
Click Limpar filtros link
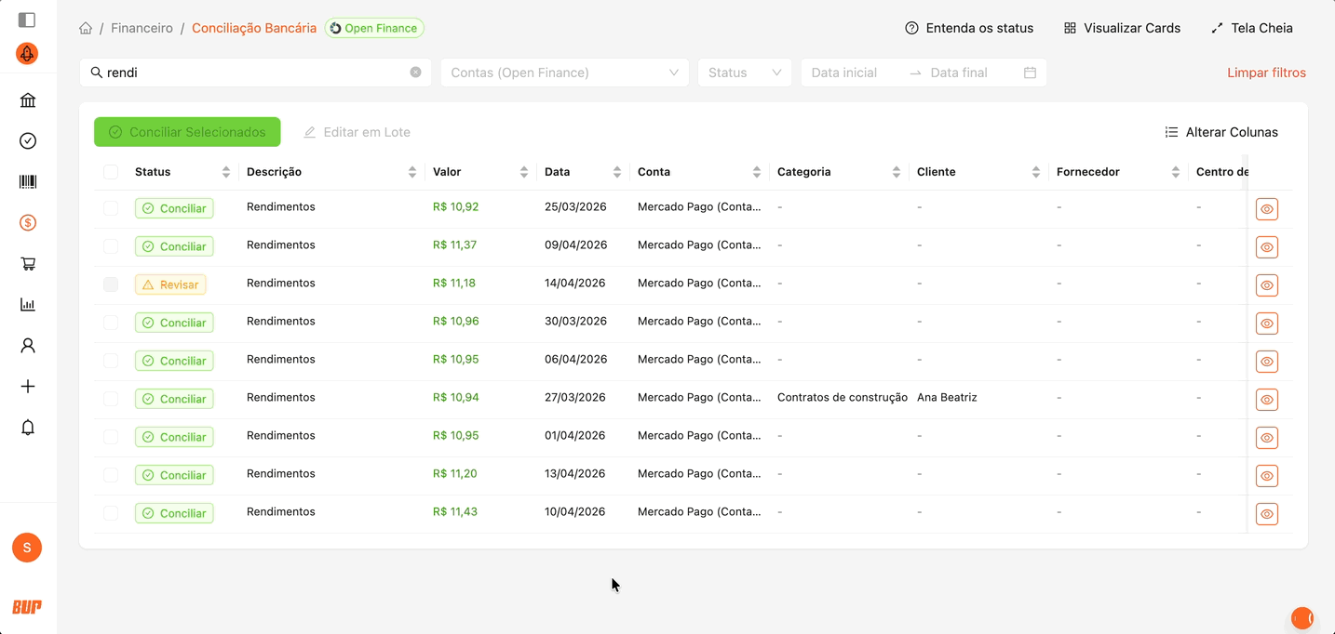(1266, 73)
